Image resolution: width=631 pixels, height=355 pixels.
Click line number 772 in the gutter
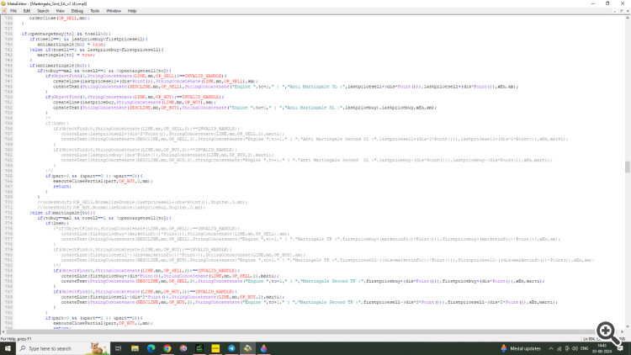pos(8,213)
